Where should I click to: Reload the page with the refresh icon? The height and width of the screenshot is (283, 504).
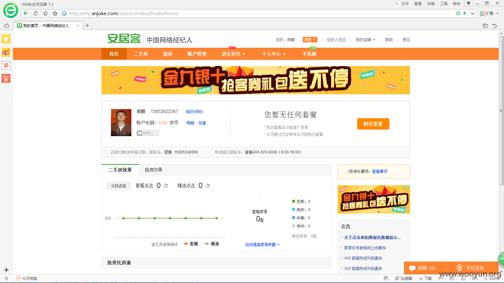point(36,13)
